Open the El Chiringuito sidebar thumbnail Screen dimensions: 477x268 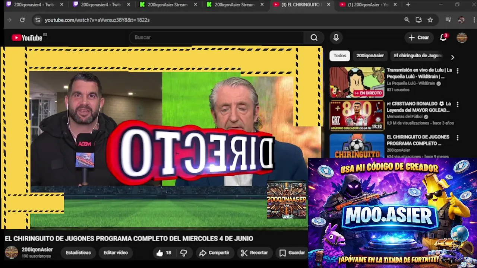[x=357, y=146]
